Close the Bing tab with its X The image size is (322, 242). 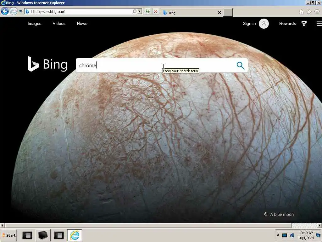point(219,13)
